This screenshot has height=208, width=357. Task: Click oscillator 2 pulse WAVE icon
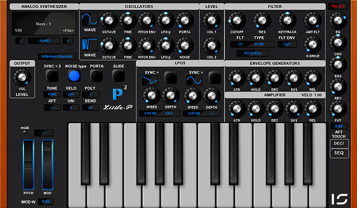click(x=90, y=45)
